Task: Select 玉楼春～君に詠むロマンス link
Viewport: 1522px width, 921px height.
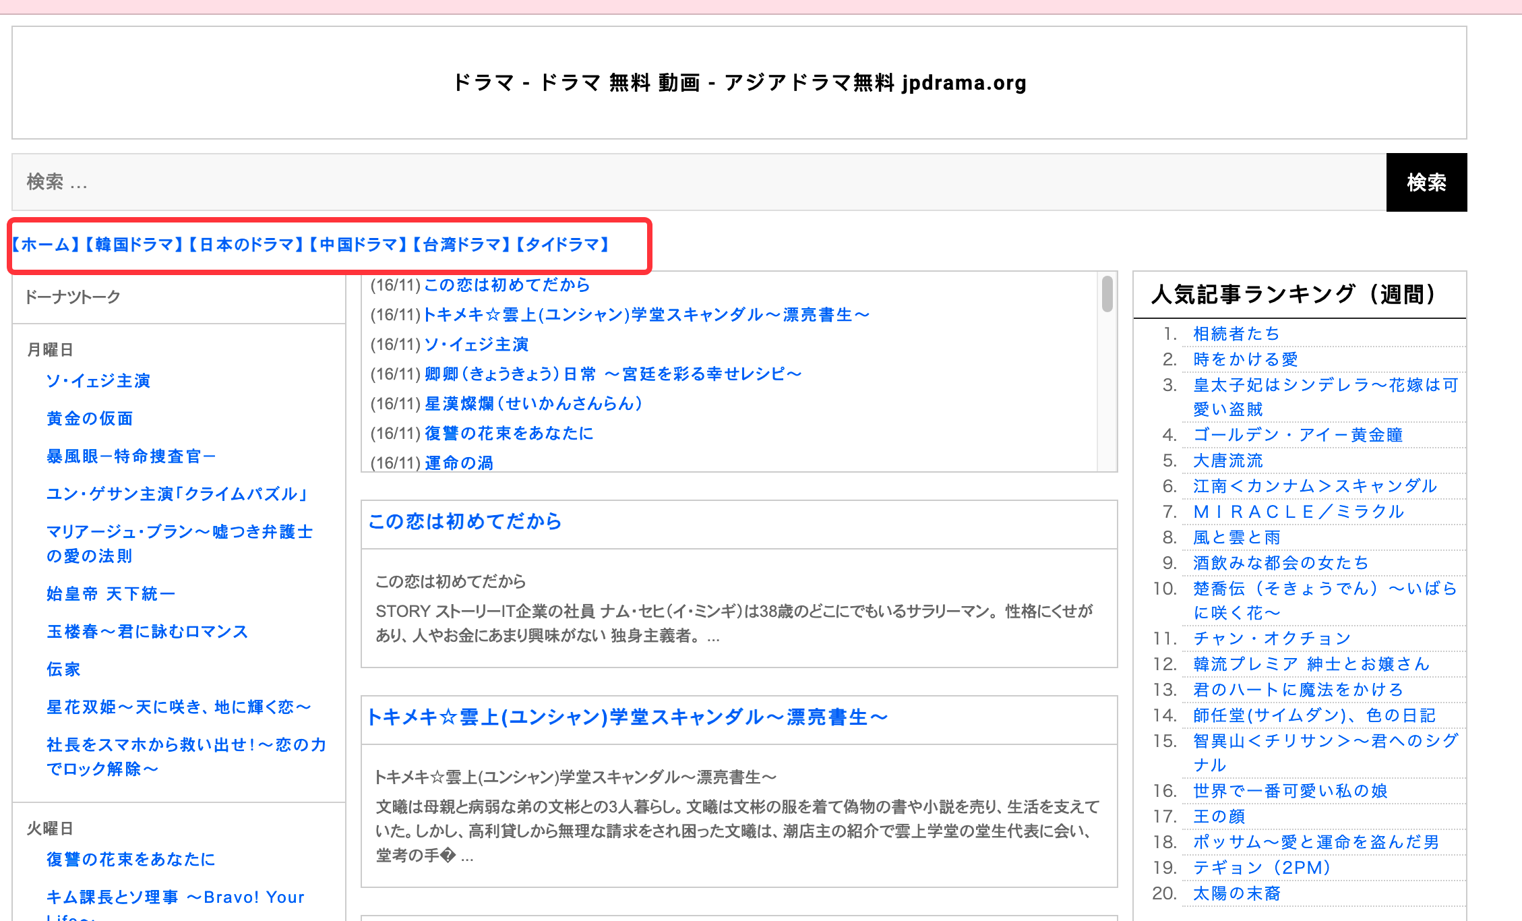Action: point(148,632)
